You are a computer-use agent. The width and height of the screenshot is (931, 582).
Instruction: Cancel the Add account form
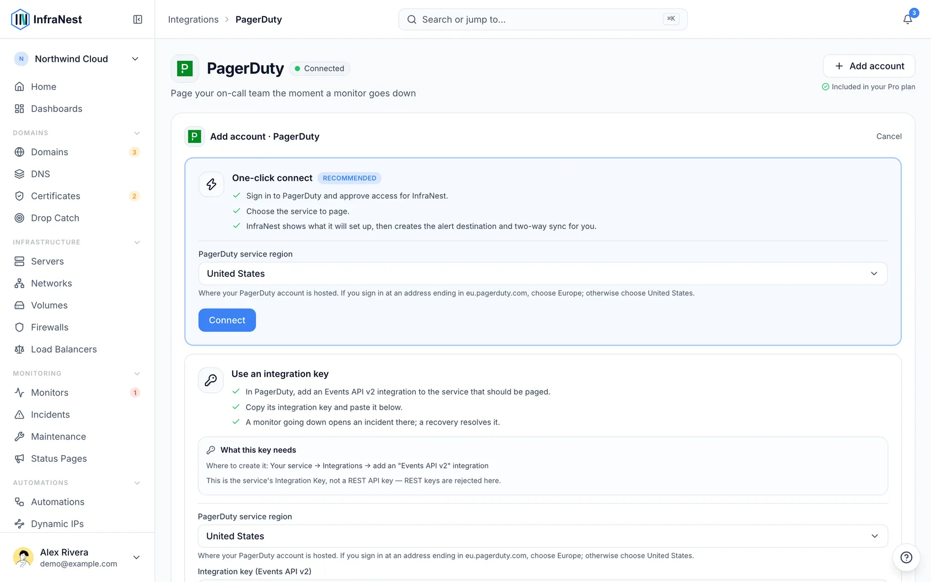[x=889, y=136]
